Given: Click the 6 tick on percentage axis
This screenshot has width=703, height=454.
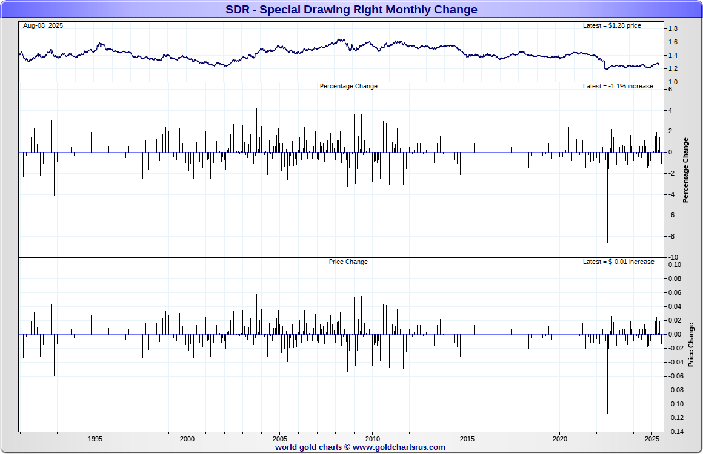Looking at the screenshot, I should [x=670, y=90].
